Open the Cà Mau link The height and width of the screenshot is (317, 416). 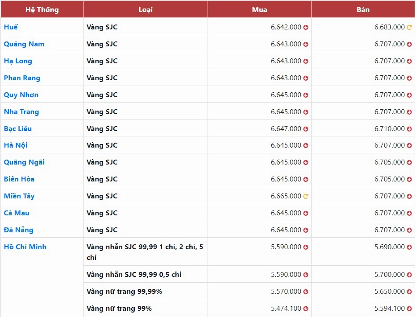pyautogui.click(x=17, y=213)
